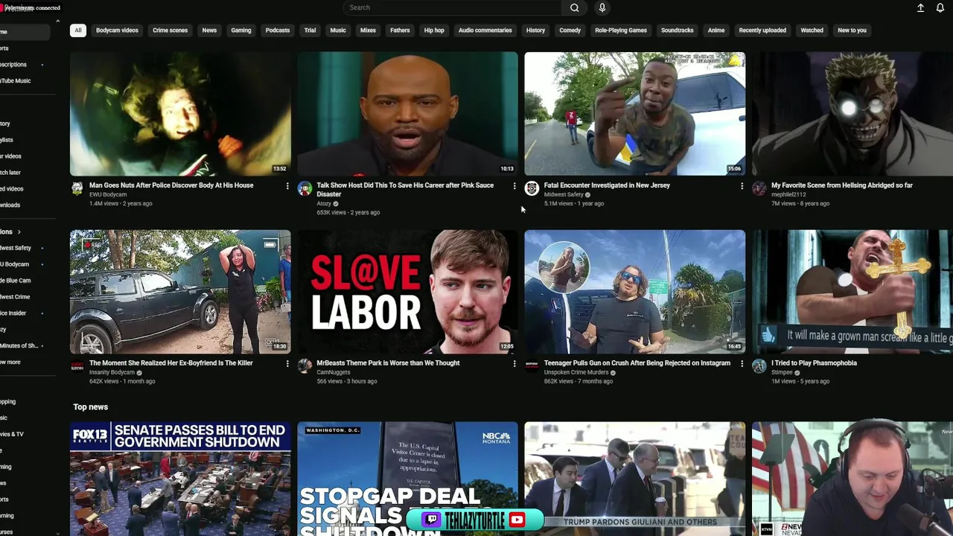
Task: Select the Hip hop chip
Action: click(434, 31)
